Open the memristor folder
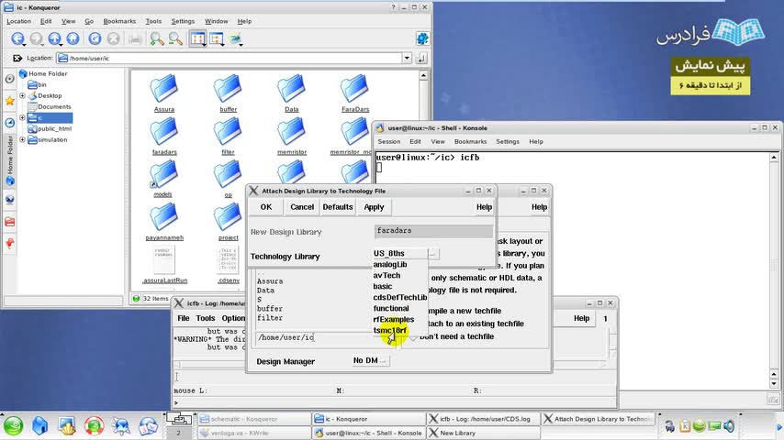The height and width of the screenshot is (440, 784). click(292, 136)
